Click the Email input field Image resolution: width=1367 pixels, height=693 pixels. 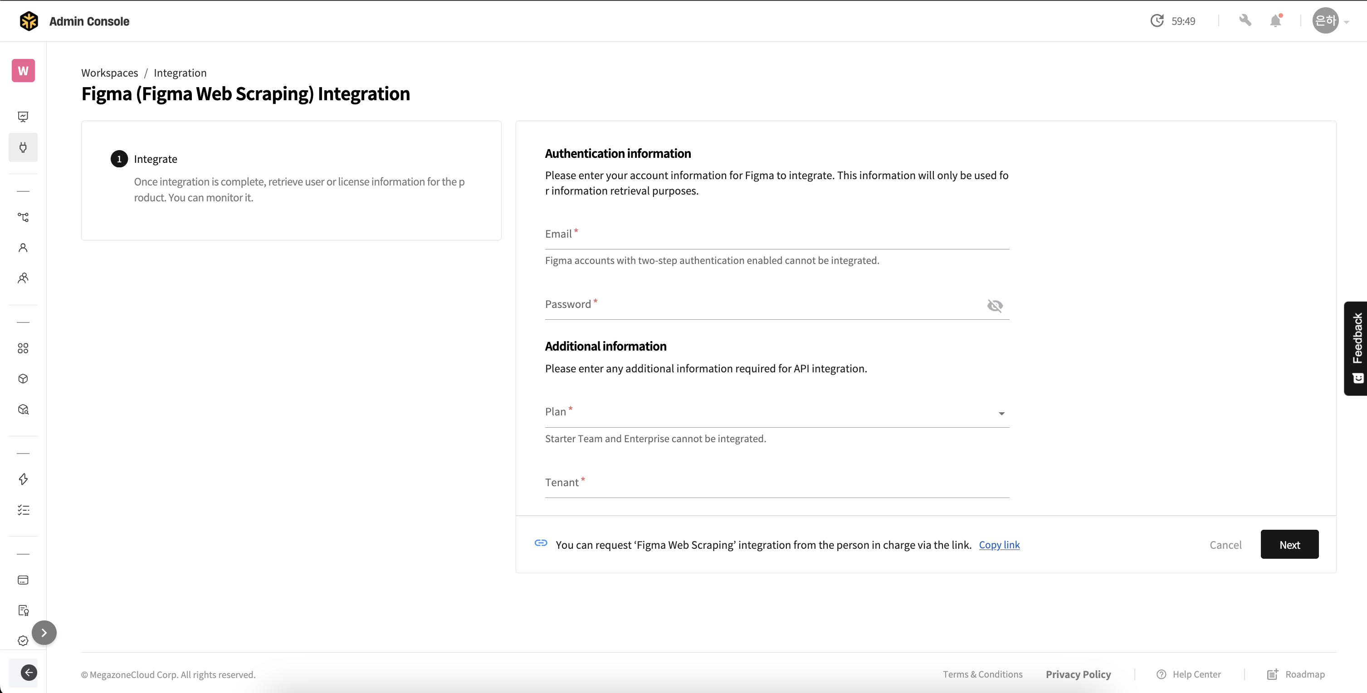tap(777, 234)
